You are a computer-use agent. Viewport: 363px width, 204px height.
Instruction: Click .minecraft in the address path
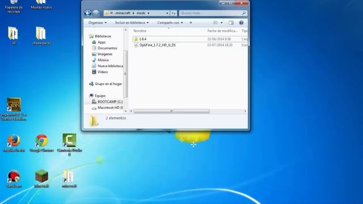[123, 13]
